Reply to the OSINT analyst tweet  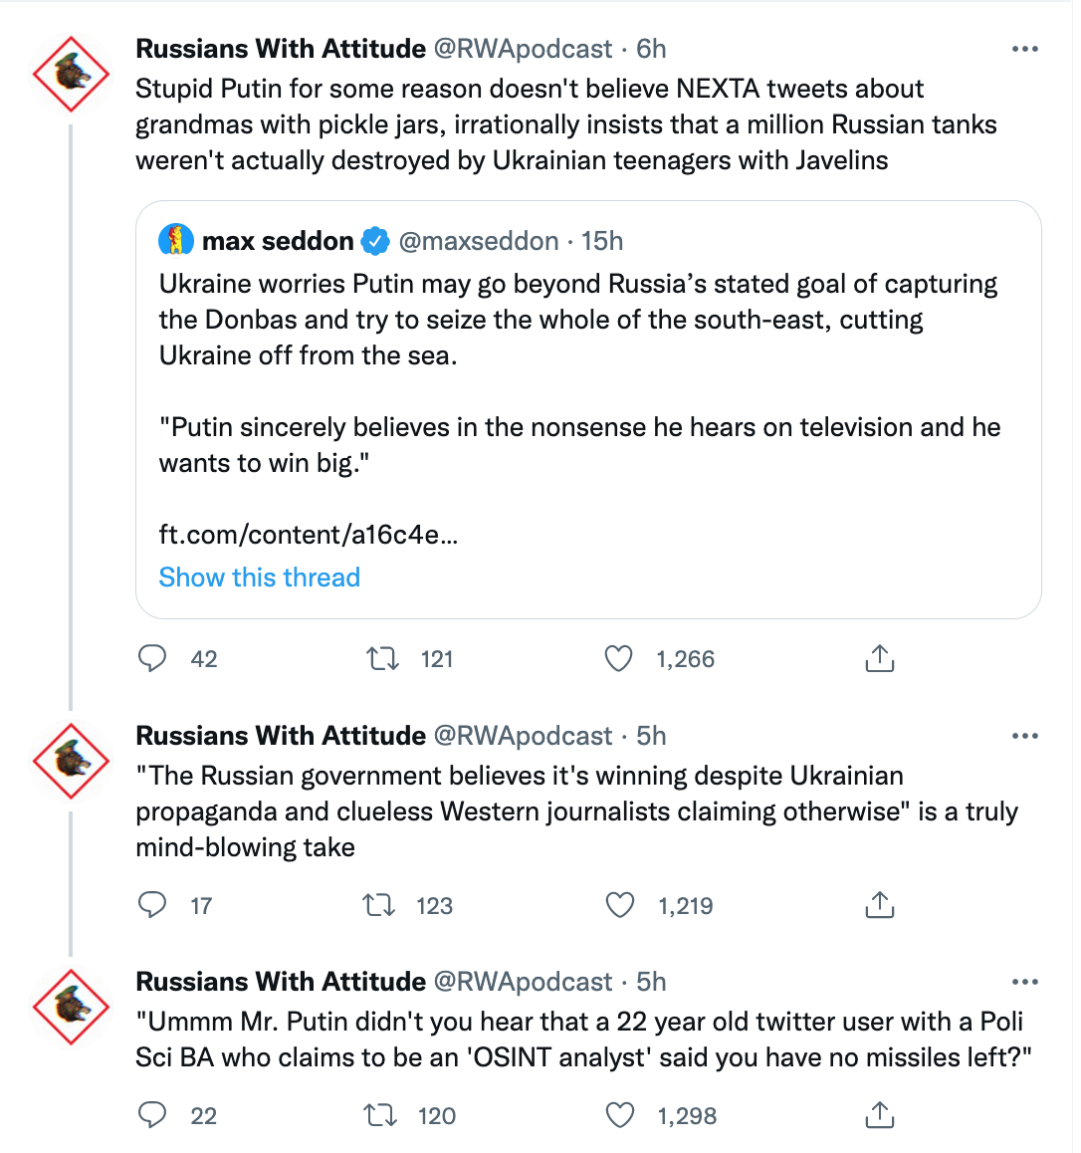pyautogui.click(x=152, y=1115)
